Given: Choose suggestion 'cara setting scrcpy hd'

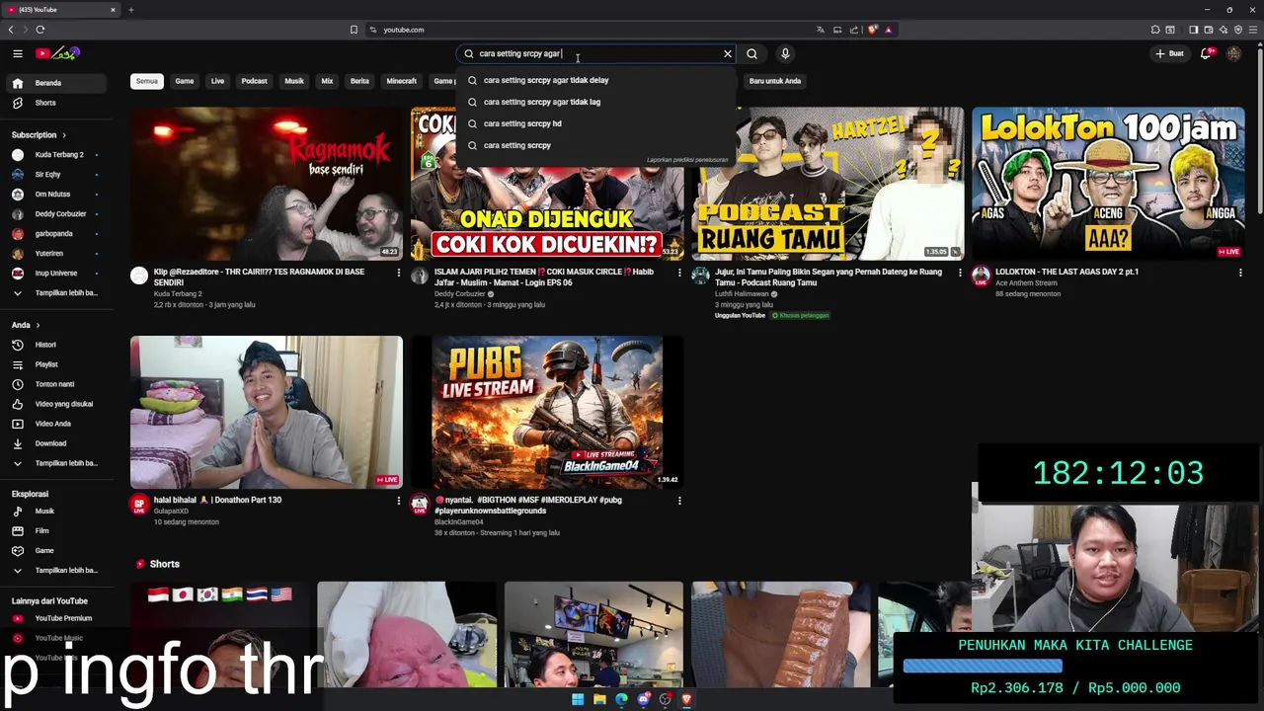Looking at the screenshot, I should click(x=596, y=123).
